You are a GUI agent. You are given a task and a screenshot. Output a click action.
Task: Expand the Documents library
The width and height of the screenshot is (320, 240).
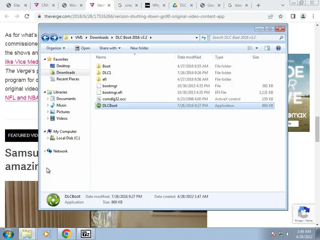tap(48, 99)
